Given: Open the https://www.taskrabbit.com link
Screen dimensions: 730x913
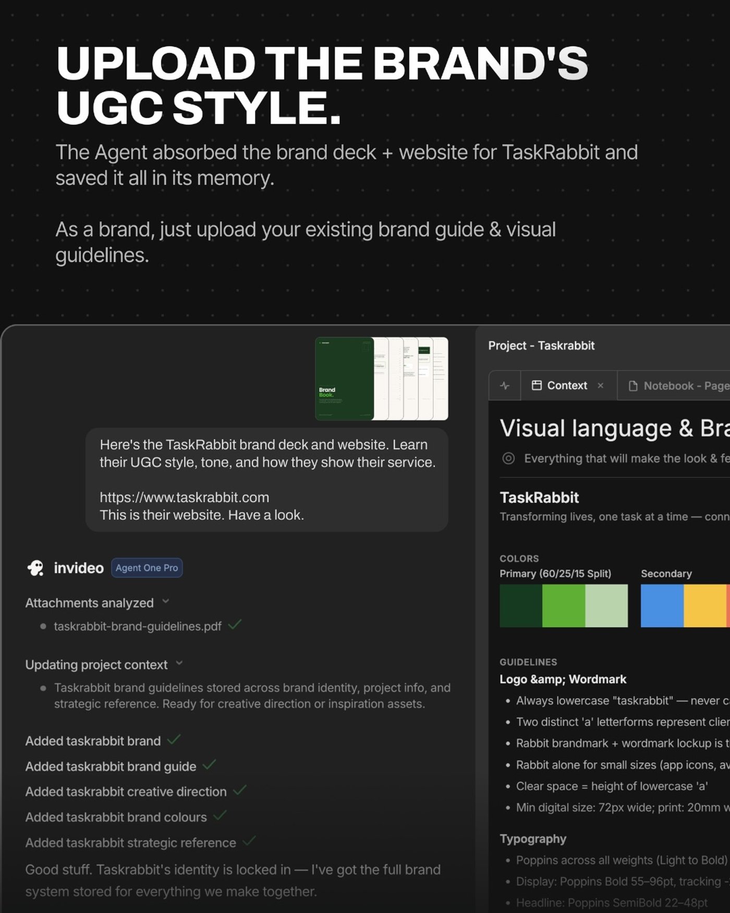Looking at the screenshot, I should [184, 497].
